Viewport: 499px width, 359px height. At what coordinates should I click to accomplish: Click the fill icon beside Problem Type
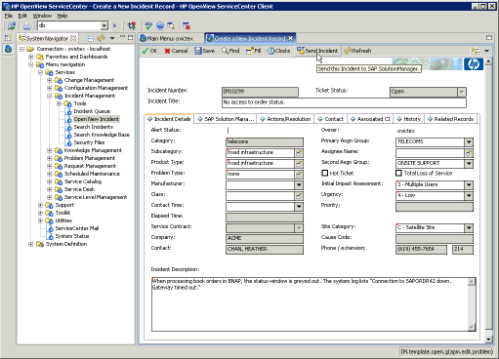click(x=299, y=174)
